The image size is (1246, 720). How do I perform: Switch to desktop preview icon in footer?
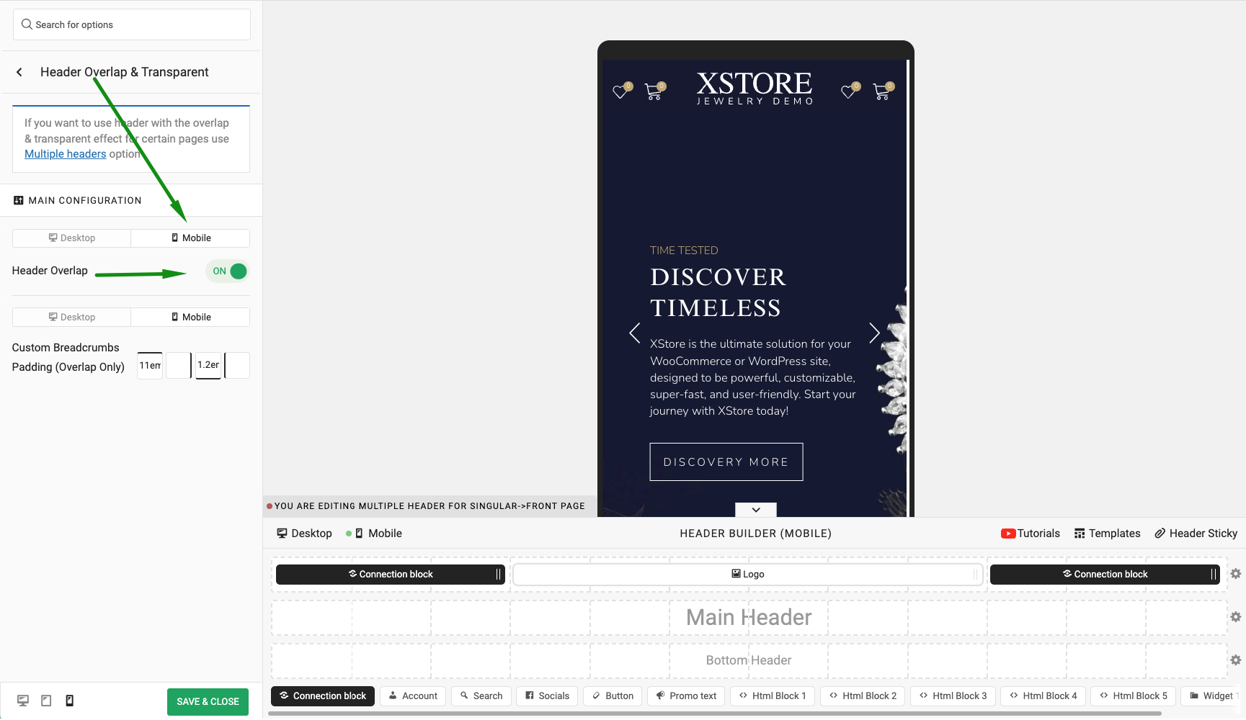pyautogui.click(x=23, y=701)
